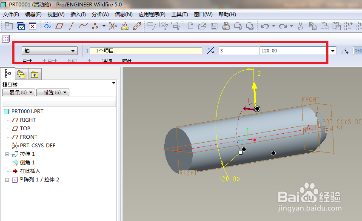Screen dimensions: 362x221
Task: Open the 编辑(E) menu
Action: 33,14
